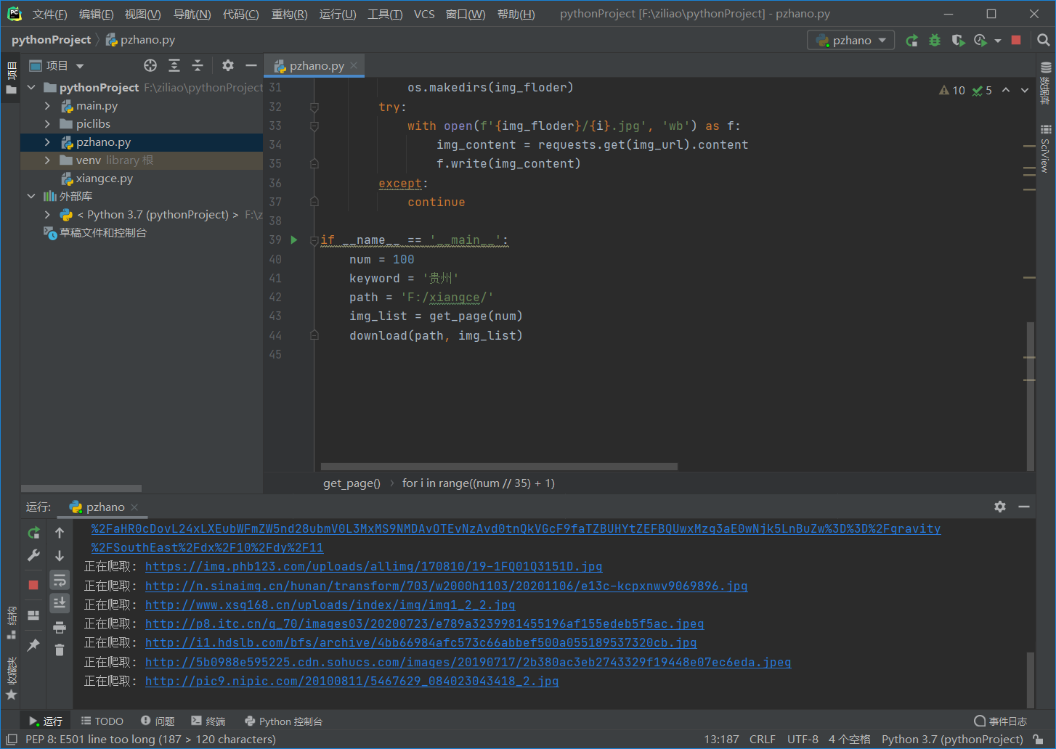Open the 重构(R) menu
The width and height of the screenshot is (1056, 749).
tap(289, 15)
